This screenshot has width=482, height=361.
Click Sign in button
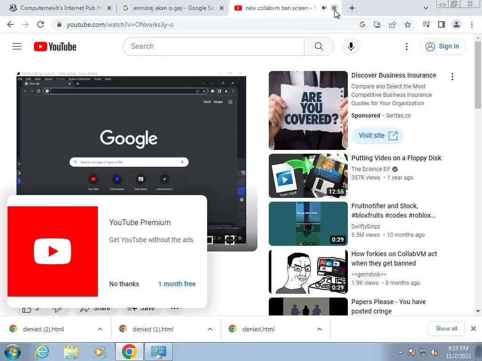pyautogui.click(x=443, y=47)
